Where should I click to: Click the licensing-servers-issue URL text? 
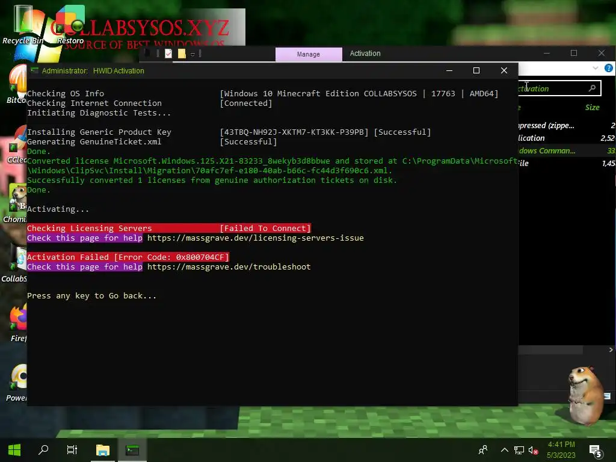pyautogui.click(x=255, y=238)
